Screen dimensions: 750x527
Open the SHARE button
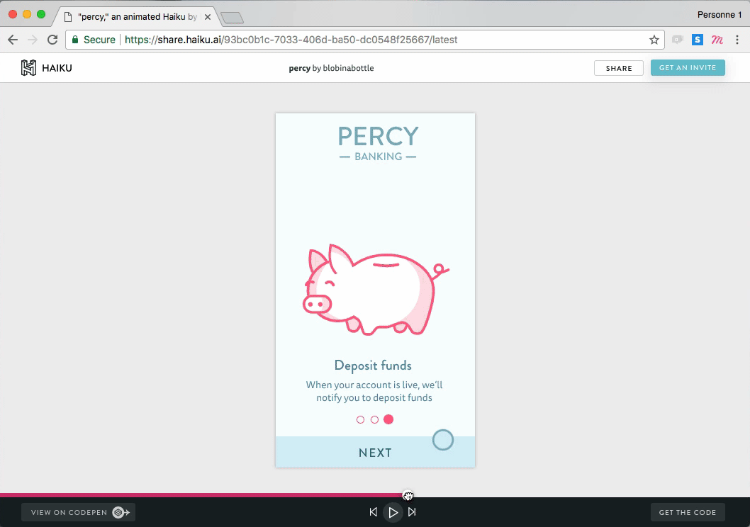coord(618,69)
